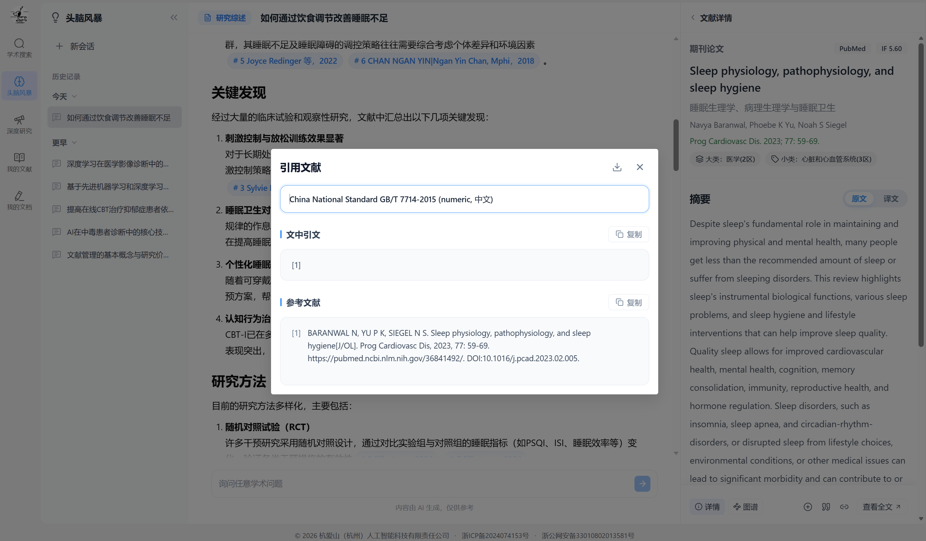
Task: Collapse the 更早 history group
Action: coord(75,142)
